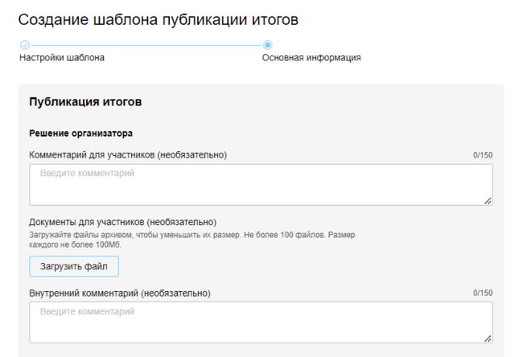Click the internal comment 0/150 character counter

pyautogui.click(x=483, y=293)
